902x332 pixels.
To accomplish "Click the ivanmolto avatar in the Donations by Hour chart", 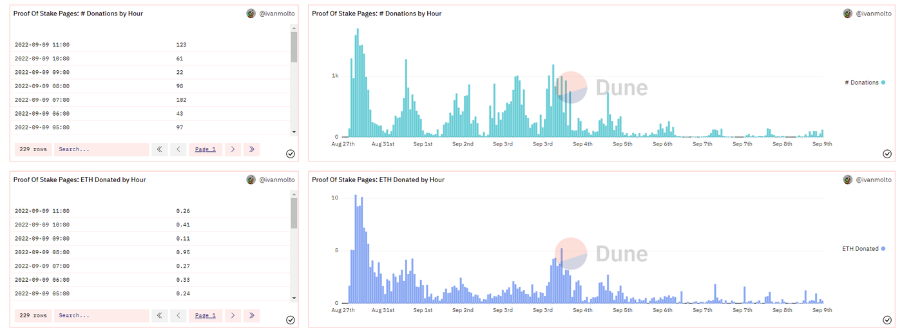I will pyautogui.click(x=848, y=14).
